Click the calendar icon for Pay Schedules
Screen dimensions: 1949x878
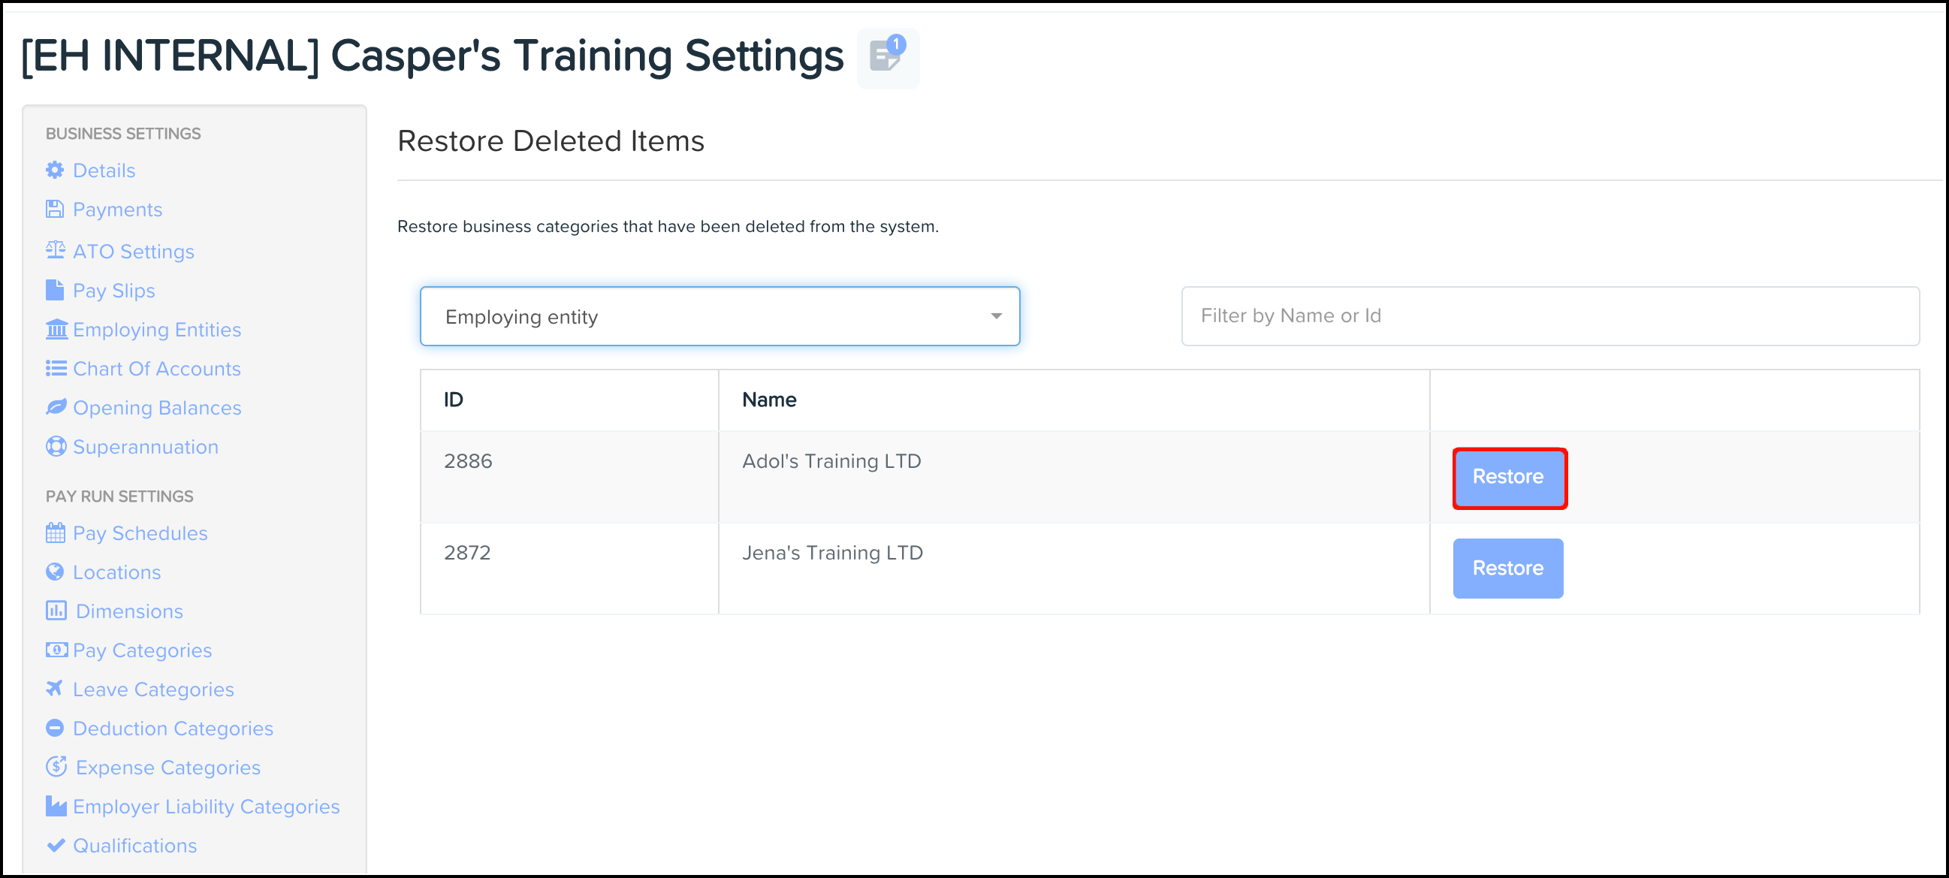point(56,533)
